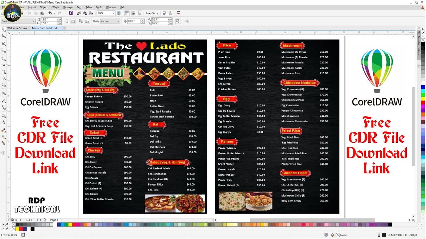Click the Publish to PDF icon
The width and height of the screenshot is (426, 239).
[x=91, y=13]
